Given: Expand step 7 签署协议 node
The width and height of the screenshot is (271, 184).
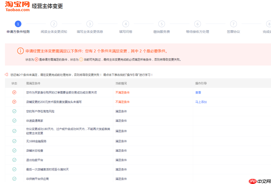Looking at the screenshot, I should coord(233,24).
